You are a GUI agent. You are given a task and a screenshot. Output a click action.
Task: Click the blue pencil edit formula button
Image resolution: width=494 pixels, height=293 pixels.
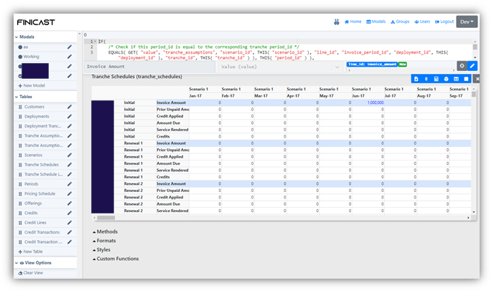(x=472, y=66)
